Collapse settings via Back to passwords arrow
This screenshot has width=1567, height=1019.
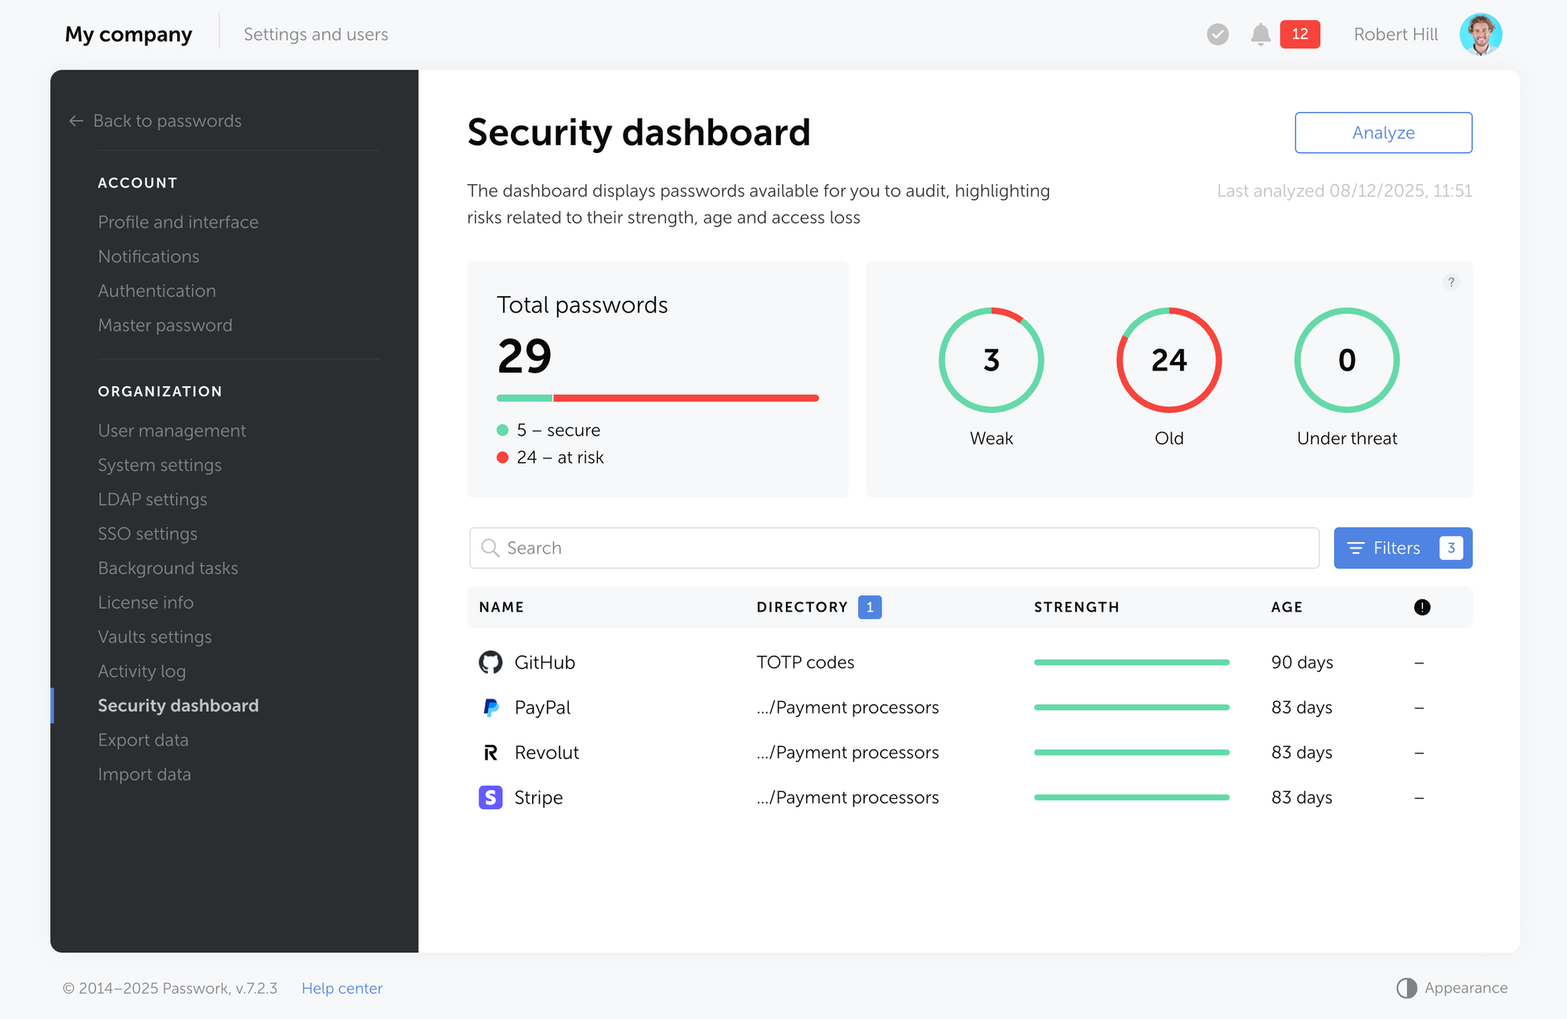pyautogui.click(x=75, y=121)
